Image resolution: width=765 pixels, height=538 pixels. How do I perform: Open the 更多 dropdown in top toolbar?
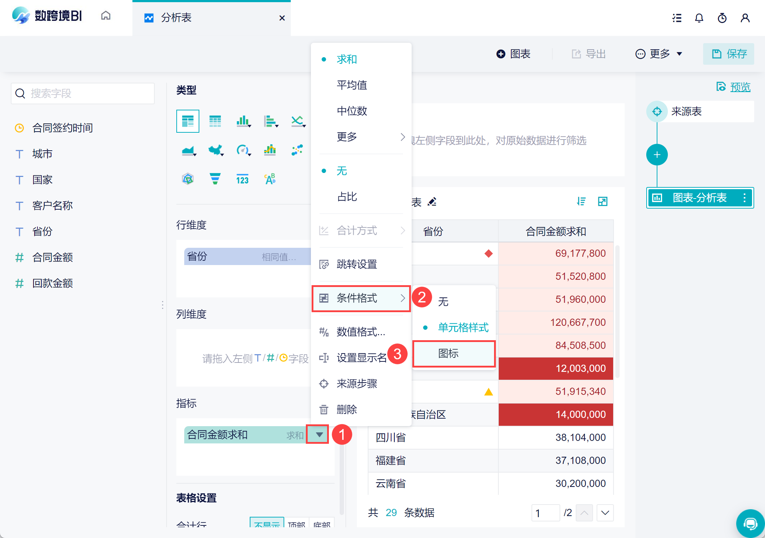(x=659, y=54)
